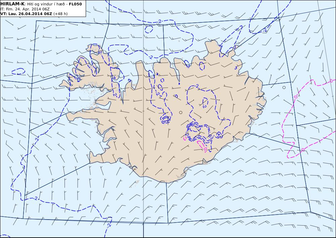Click the 'Hiti og vindur í hæð' caption
Screen dimensions: 336x238
(x=46, y=4)
